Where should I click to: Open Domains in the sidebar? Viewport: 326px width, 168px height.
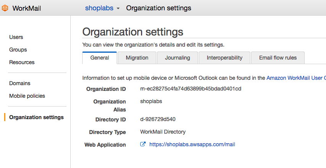(20, 83)
